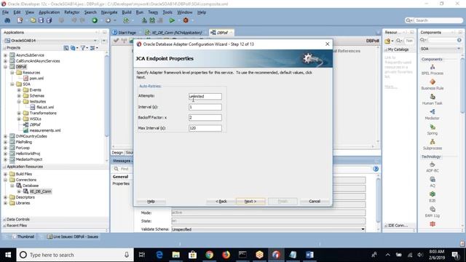466x262 pixels.
Task: Select the AQ technology adapter icon
Action: (x=433, y=180)
